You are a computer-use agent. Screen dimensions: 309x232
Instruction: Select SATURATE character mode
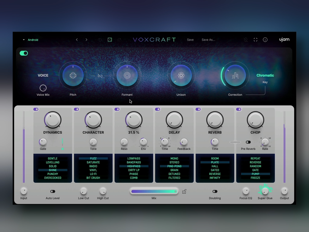tap(93, 162)
